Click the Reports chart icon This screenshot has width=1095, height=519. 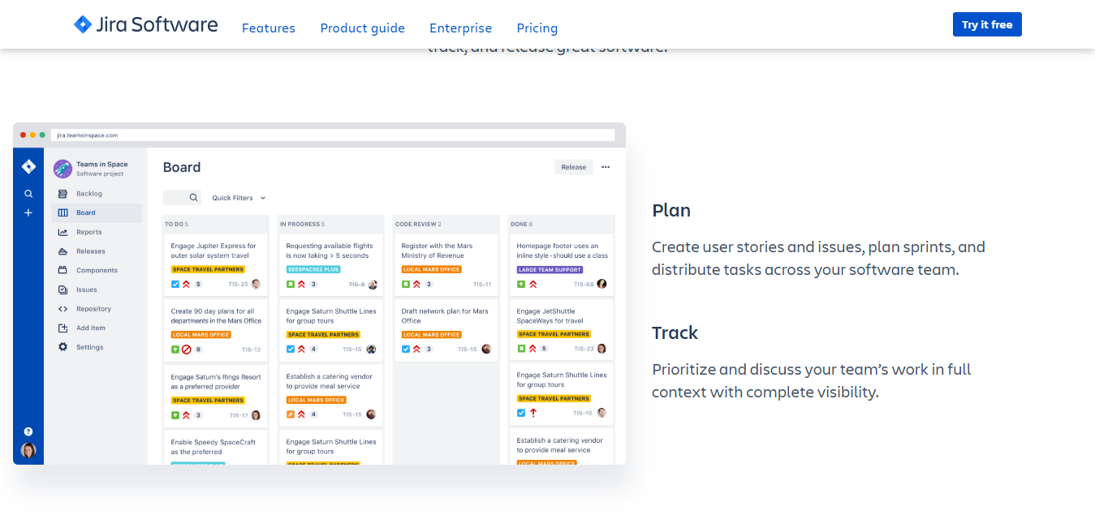coord(63,232)
